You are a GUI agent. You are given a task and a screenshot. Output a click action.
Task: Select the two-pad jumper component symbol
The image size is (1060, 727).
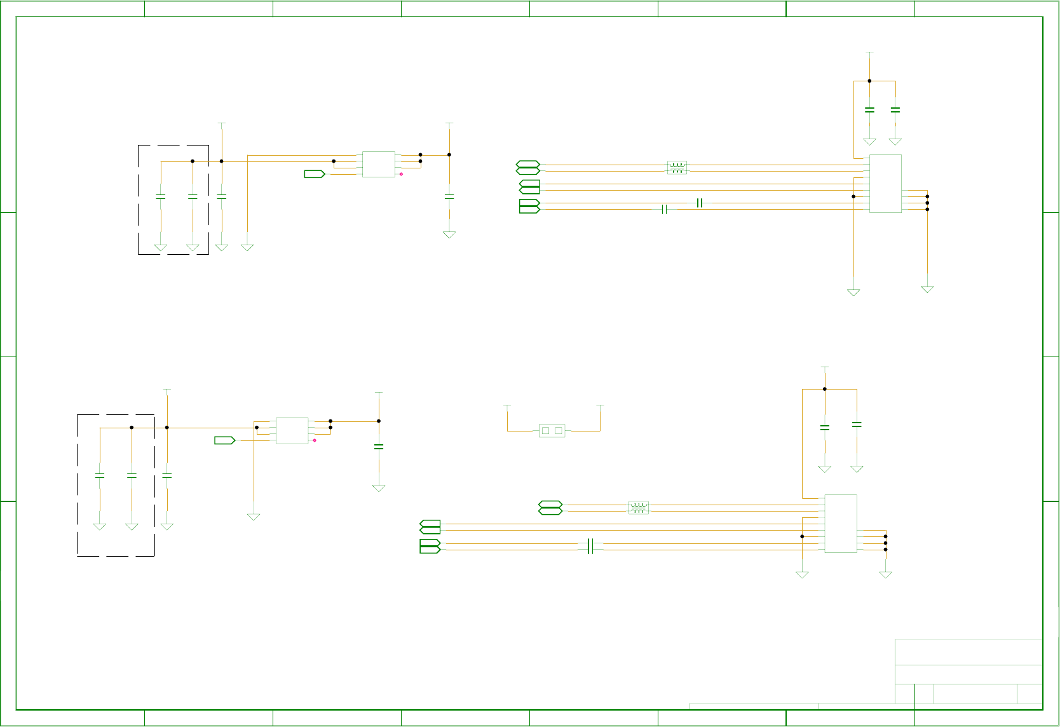coord(552,431)
